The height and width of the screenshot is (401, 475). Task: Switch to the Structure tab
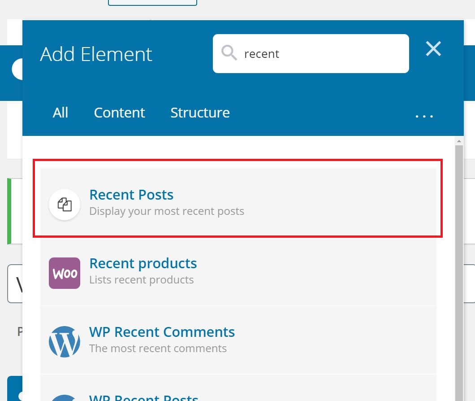(x=200, y=113)
